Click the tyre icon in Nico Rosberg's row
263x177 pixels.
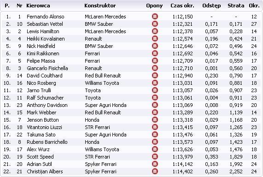(155, 83)
